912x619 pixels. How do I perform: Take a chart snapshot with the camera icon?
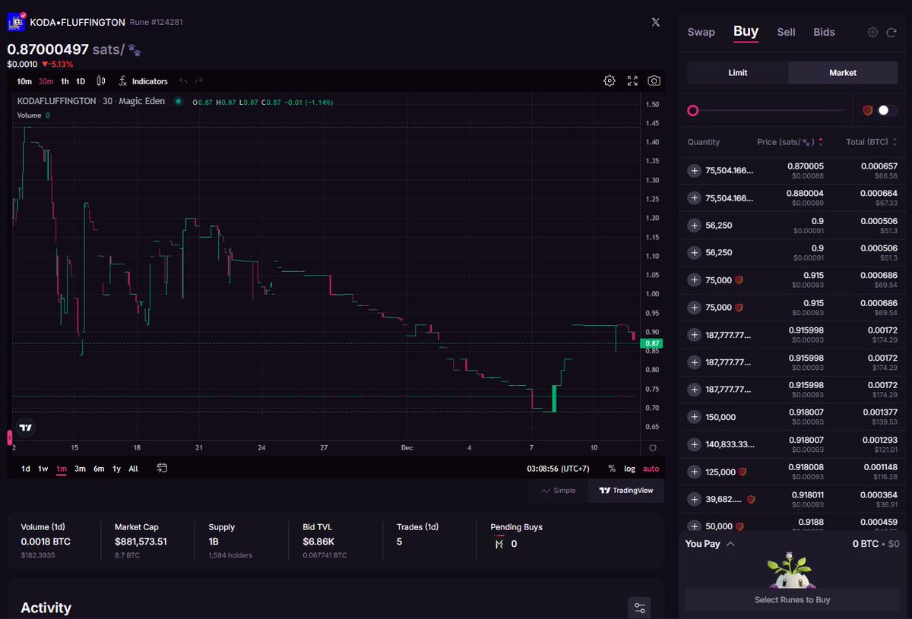[654, 81]
